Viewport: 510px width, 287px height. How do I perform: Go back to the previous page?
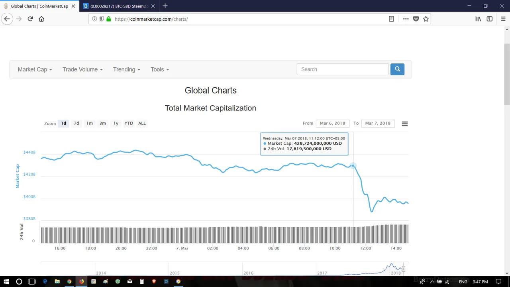[x=7, y=19]
